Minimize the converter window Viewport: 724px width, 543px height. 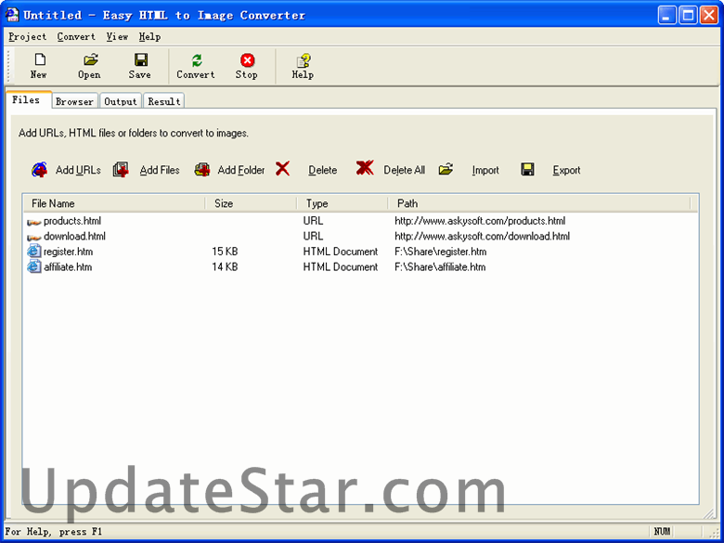coord(666,15)
